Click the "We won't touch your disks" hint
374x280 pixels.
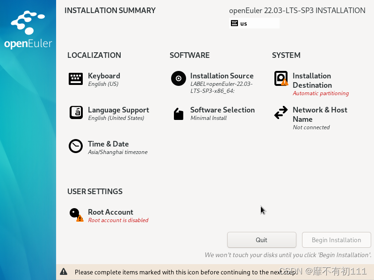point(288,255)
